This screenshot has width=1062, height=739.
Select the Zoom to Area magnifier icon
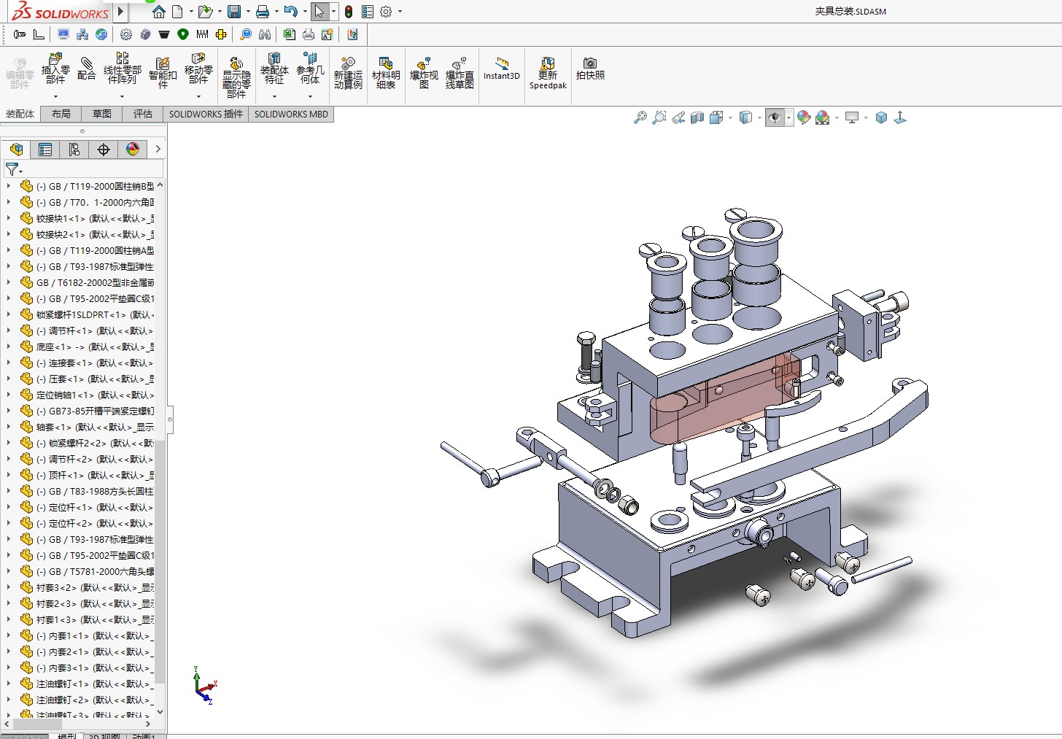coord(659,117)
